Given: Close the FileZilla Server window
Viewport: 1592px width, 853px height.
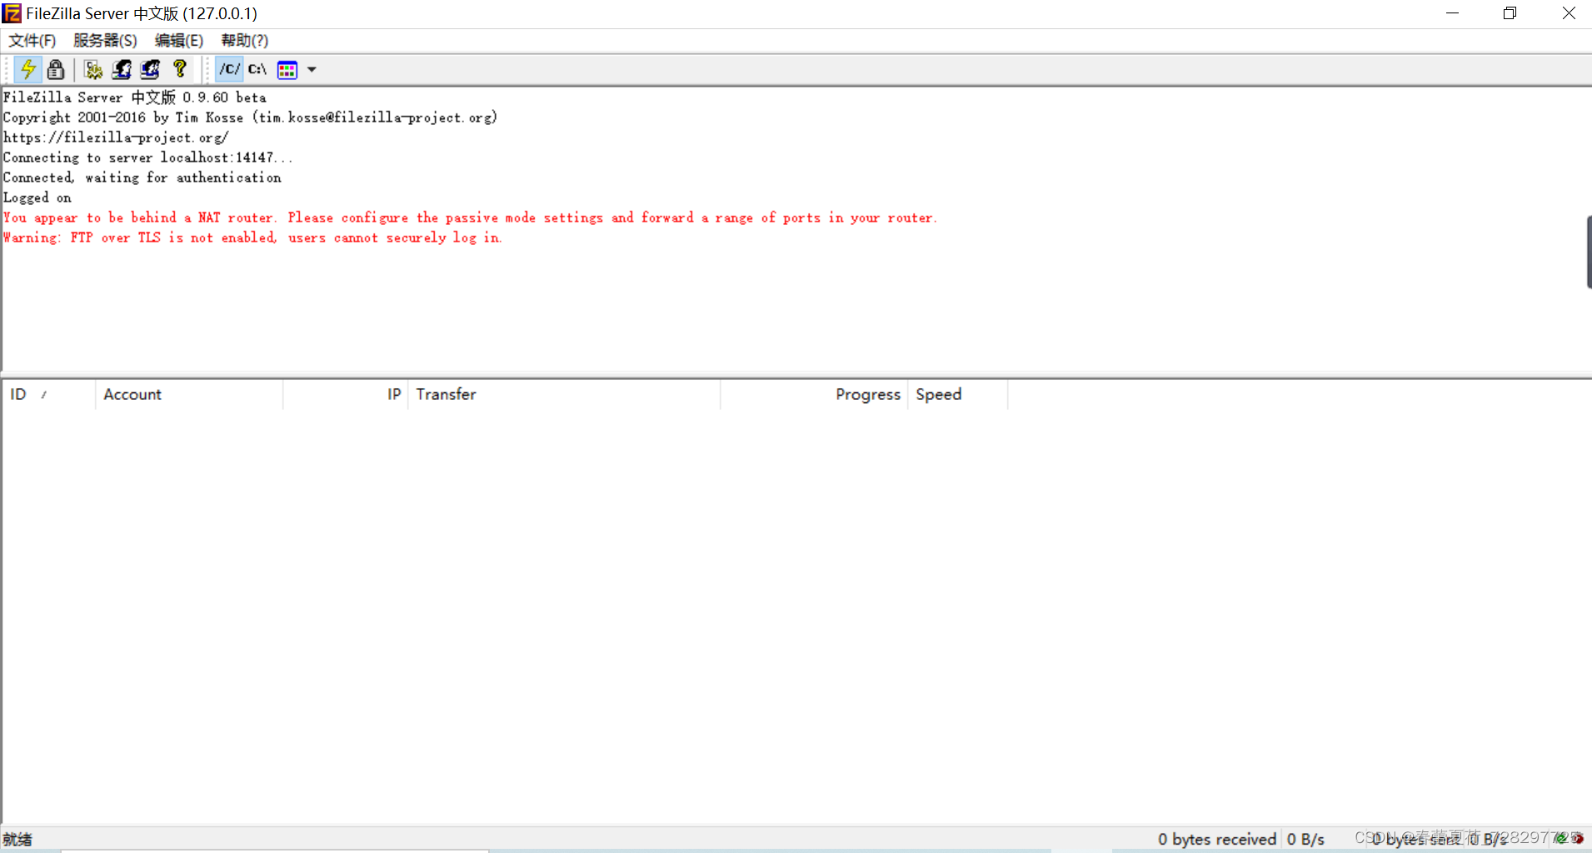Looking at the screenshot, I should [x=1568, y=13].
